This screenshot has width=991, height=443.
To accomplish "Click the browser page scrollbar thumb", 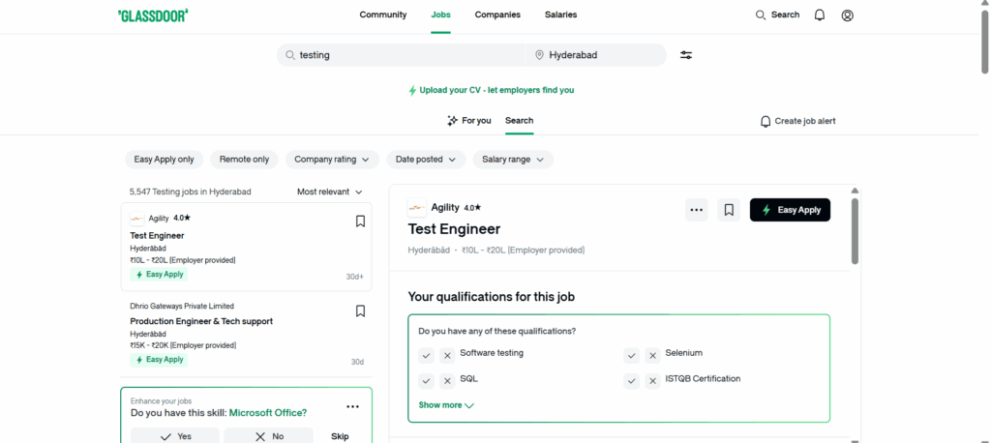I will click(985, 41).
